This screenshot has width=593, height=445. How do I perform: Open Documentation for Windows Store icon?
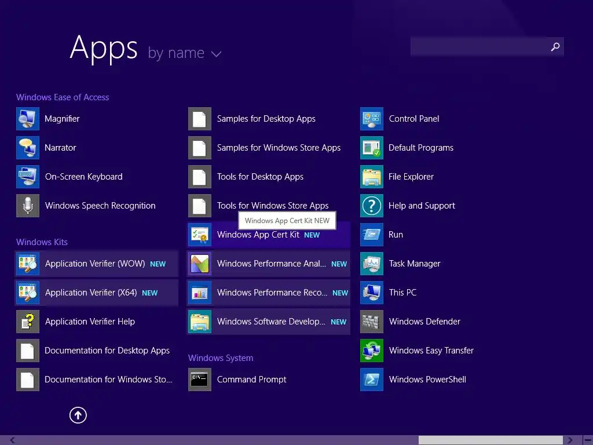[x=28, y=380]
